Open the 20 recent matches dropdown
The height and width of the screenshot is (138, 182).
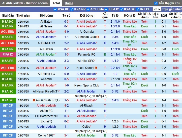(157, 9)
